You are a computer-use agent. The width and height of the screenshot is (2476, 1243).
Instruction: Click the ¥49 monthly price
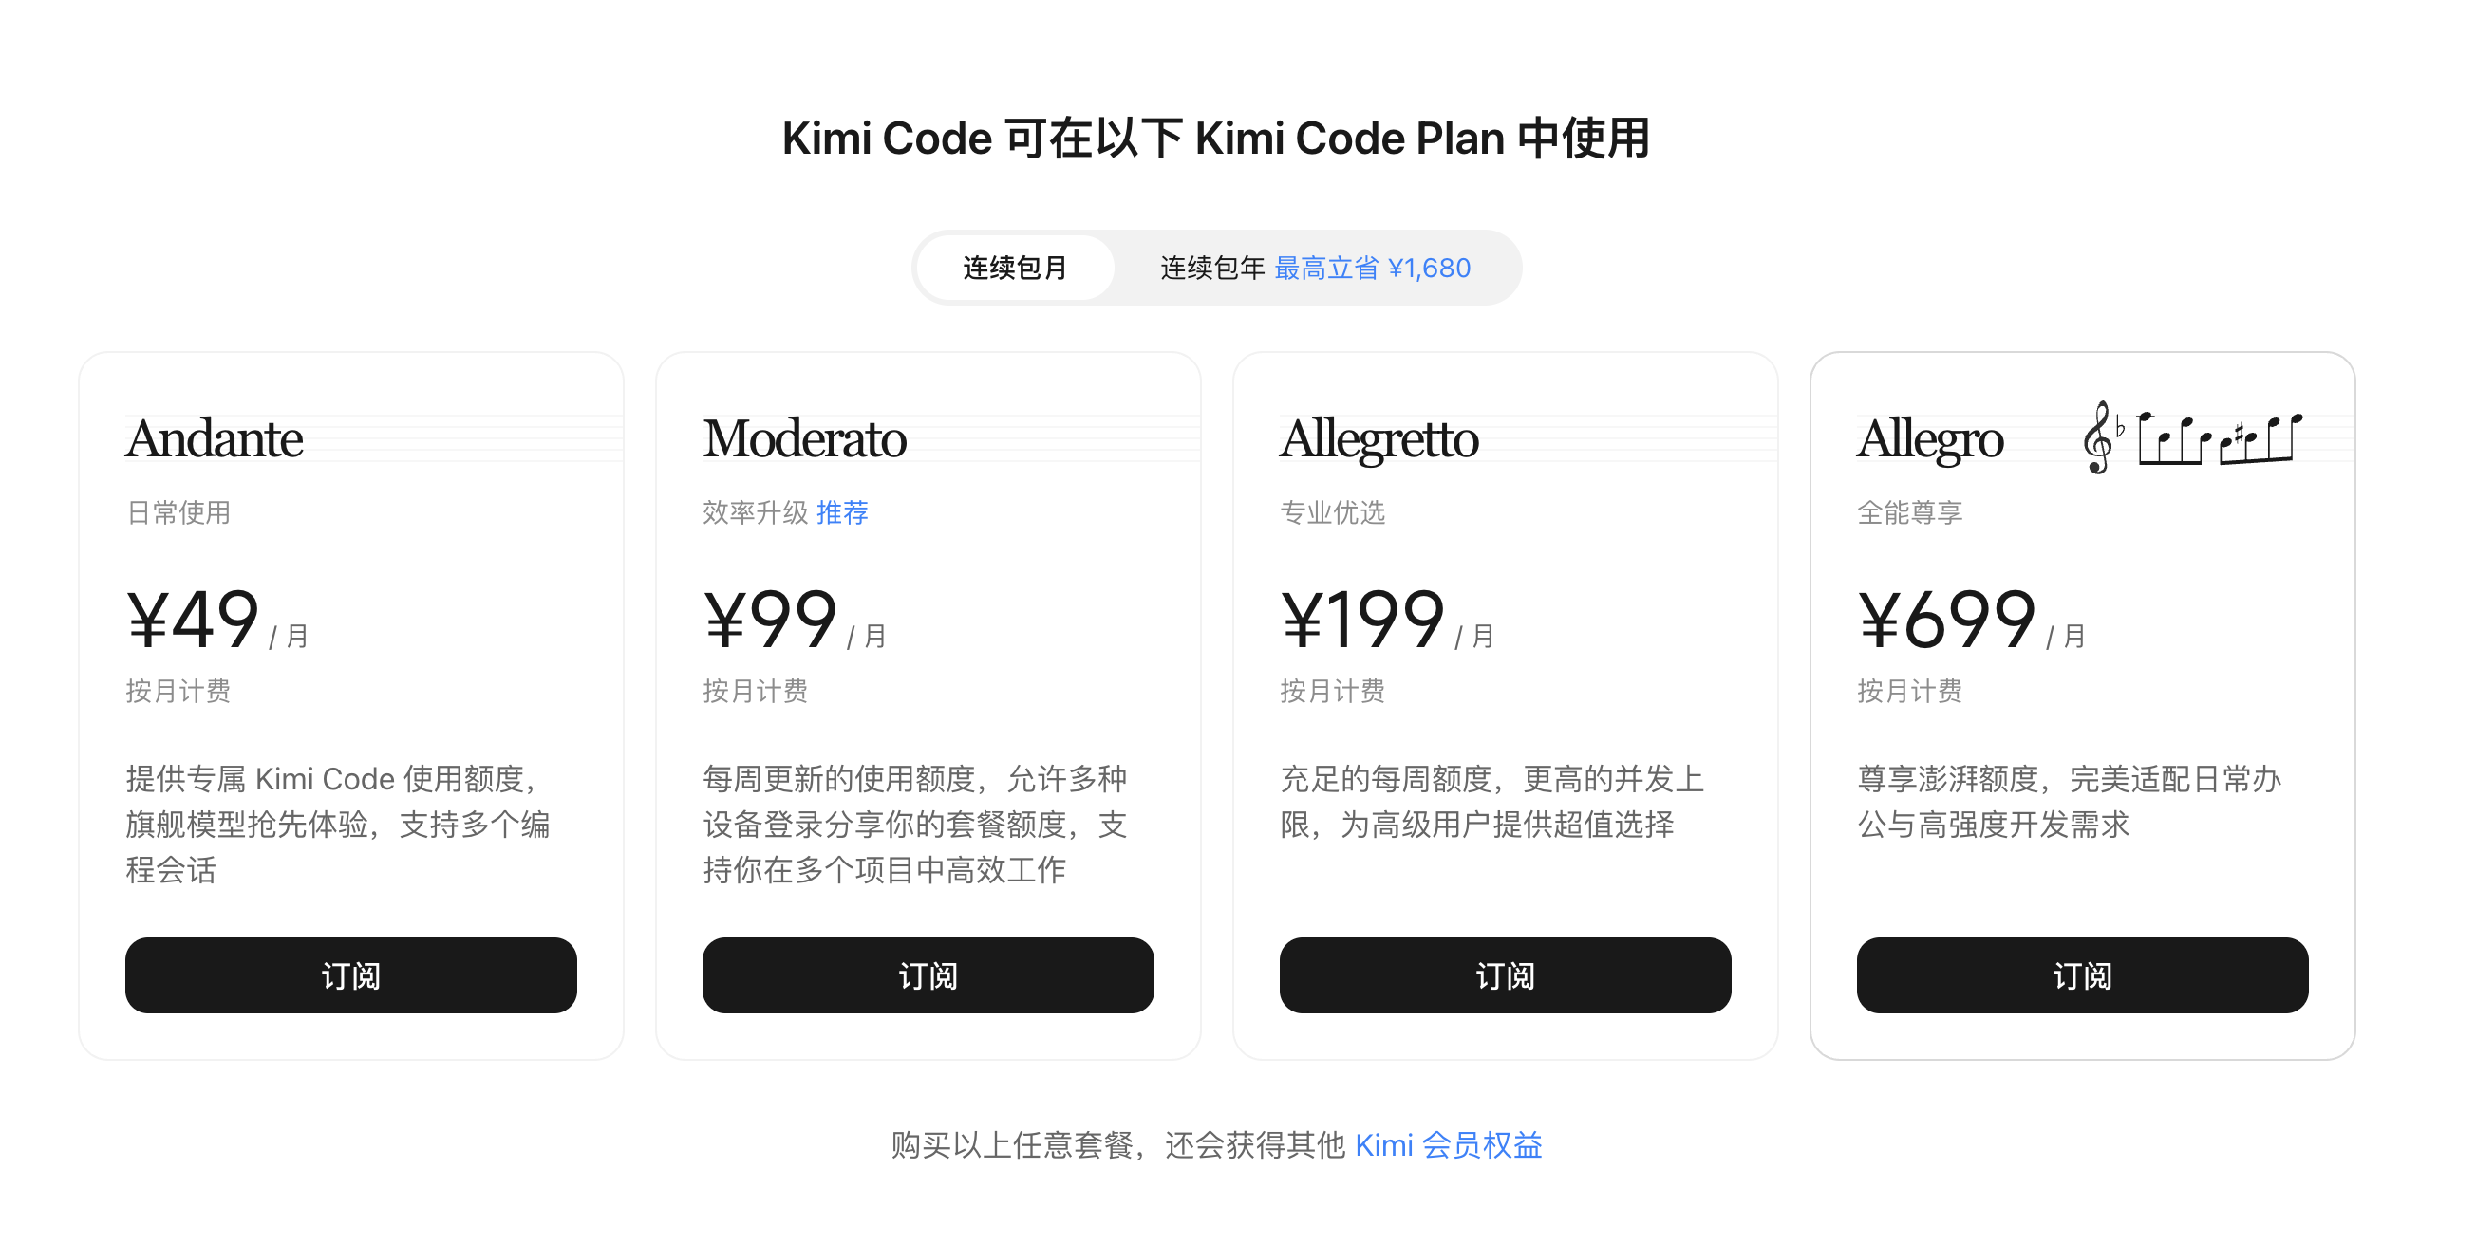coord(193,620)
